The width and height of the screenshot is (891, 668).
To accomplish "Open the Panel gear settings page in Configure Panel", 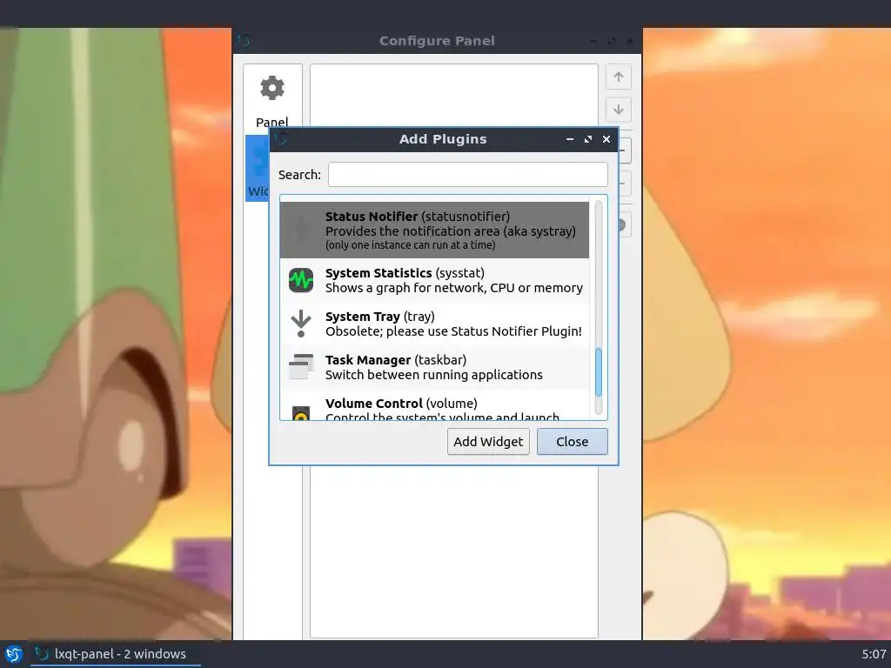I will coord(272,100).
